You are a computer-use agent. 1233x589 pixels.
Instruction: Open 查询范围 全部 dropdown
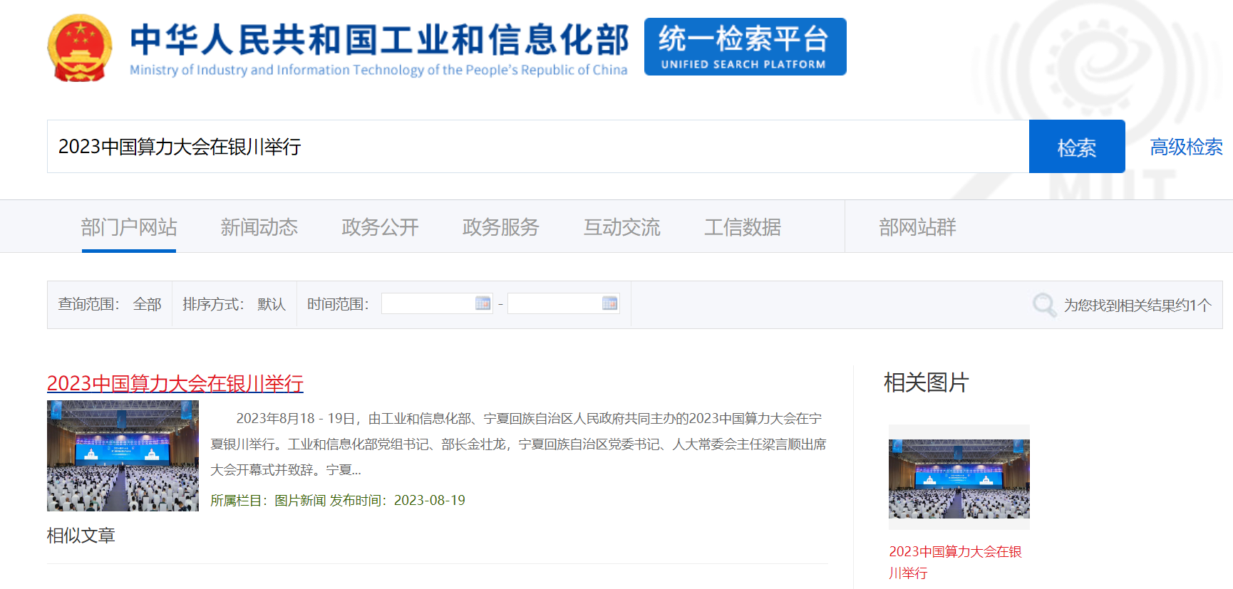click(x=148, y=304)
